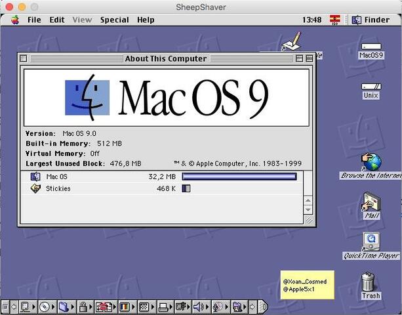Screen dimensions: 402x315
Task: Open the Sound Volume speaker module
Action: click(201, 306)
